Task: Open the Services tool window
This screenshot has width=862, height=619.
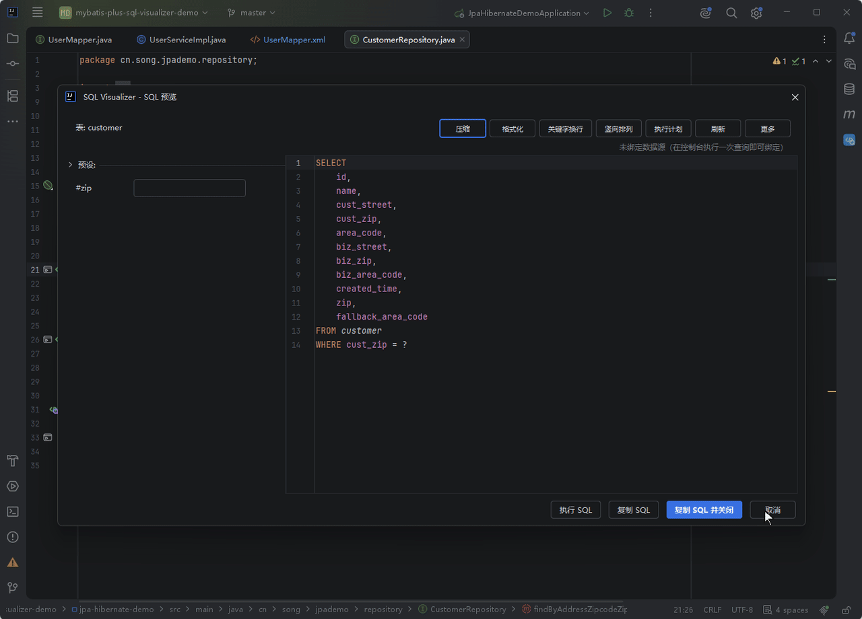Action: (12, 486)
